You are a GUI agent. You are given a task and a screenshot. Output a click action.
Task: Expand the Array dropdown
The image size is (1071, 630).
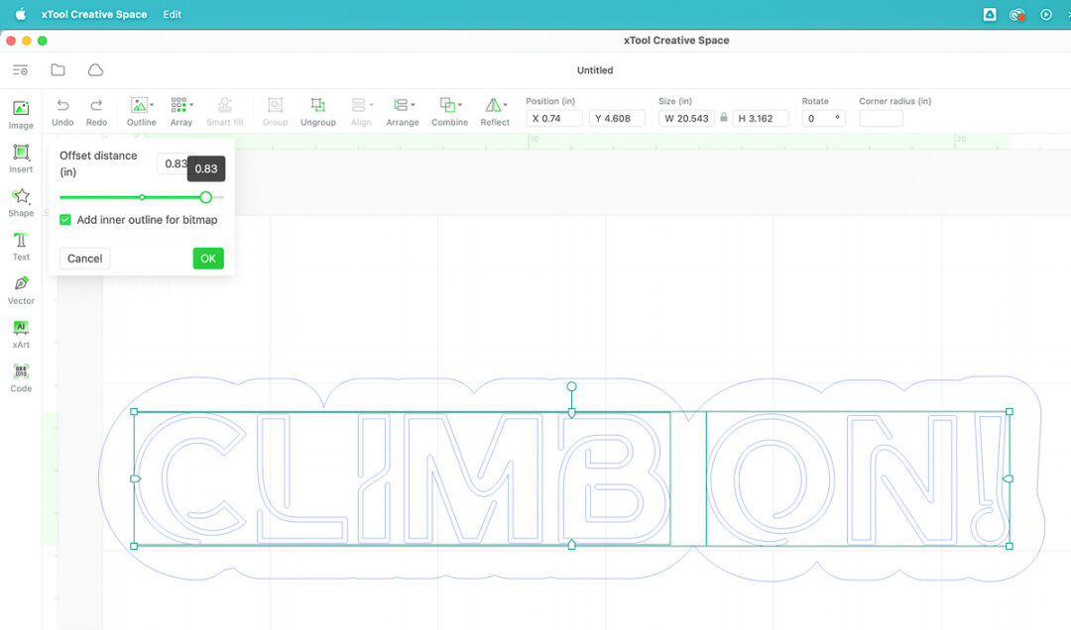[x=191, y=105]
